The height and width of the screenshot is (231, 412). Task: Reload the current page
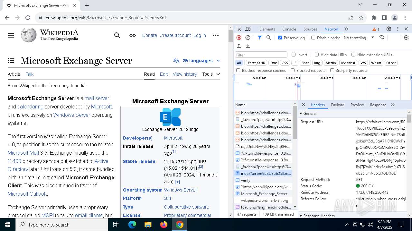coord(28,18)
